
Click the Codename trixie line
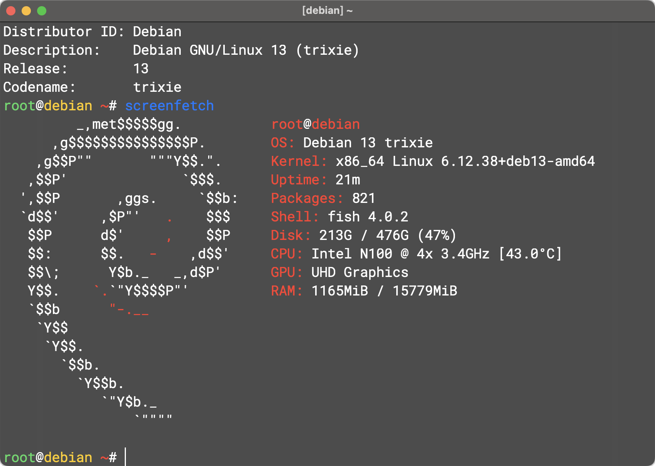pyautogui.click(x=92, y=87)
